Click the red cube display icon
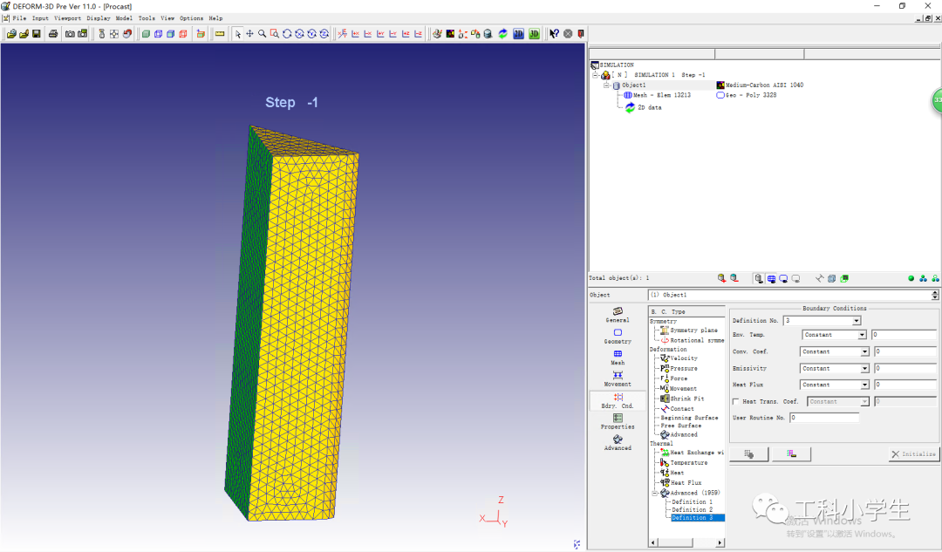942x552 pixels. click(182, 34)
